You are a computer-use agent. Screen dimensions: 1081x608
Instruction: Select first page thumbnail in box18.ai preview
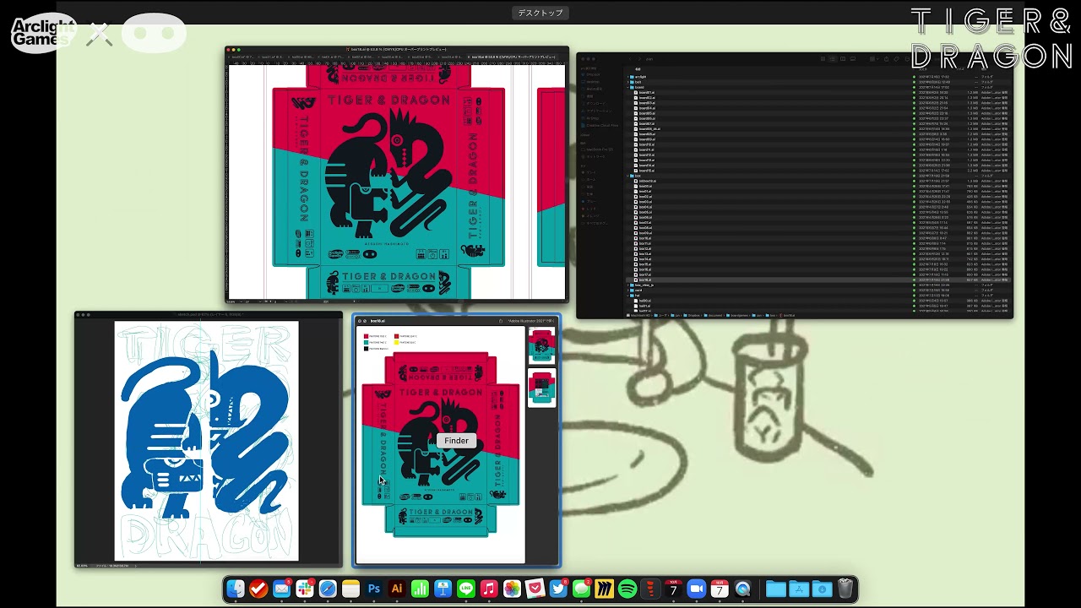point(541,345)
